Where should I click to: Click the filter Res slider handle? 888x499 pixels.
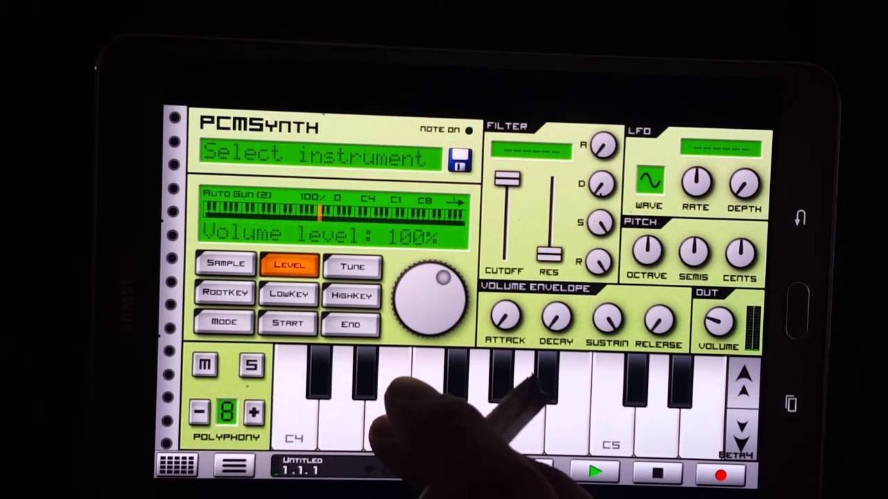click(549, 254)
